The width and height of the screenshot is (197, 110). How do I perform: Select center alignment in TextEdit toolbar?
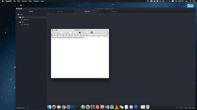94,32
